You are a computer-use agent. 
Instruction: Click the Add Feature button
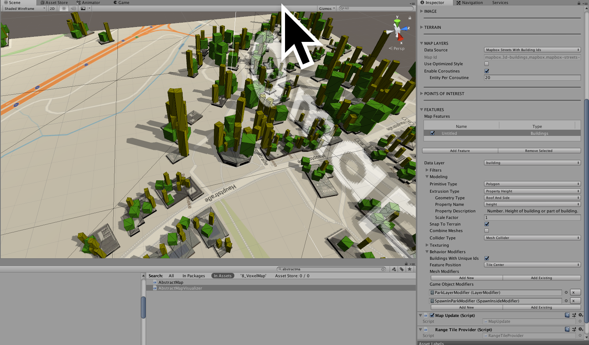(460, 150)
